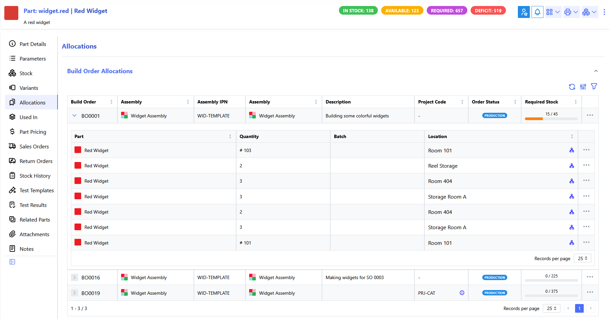
Task: Open Stock History in sidebar
Action: (35, 176)
